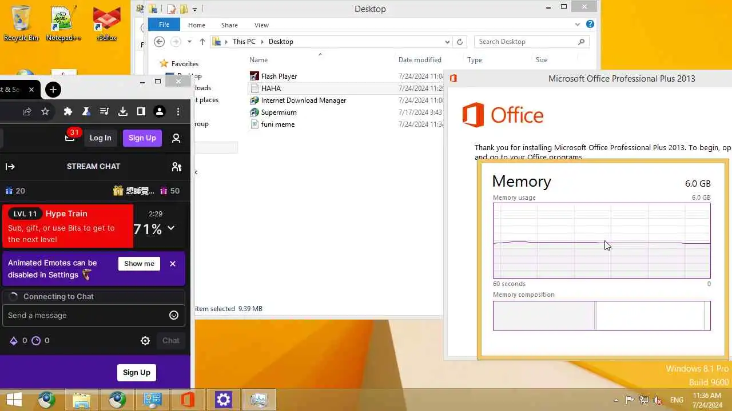Screen dimensions: 732x411
Task: Open the Twitch user account icon
Action: [176, 138]
